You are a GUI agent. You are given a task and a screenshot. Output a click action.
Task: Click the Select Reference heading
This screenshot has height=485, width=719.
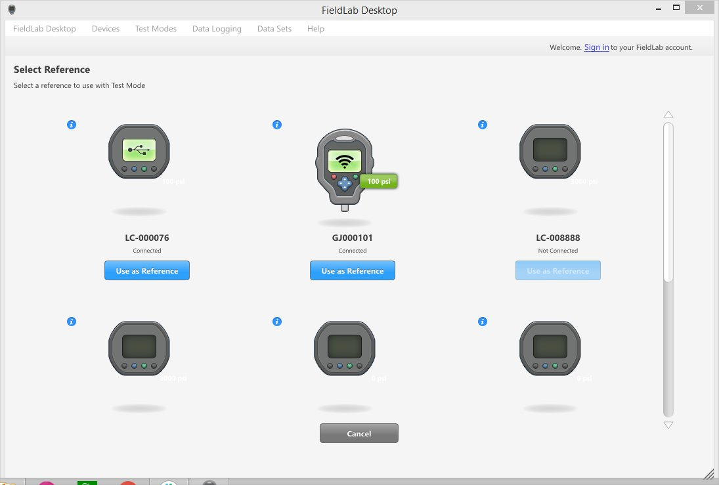(52, 69)
